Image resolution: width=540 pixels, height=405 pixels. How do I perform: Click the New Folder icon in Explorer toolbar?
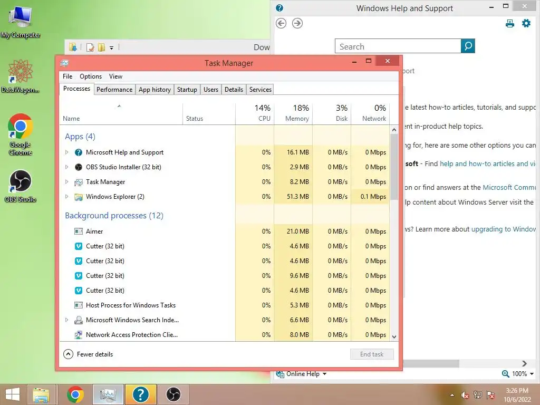point(101,47)
